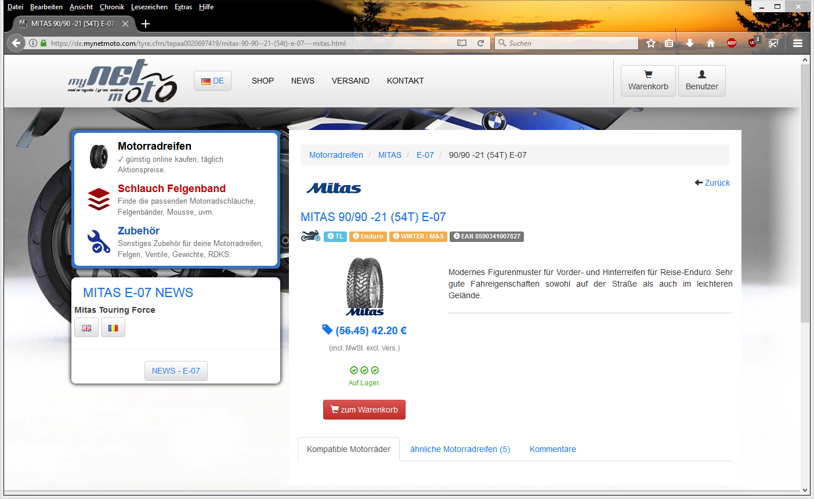
Task: Click the motorcycle icon under the title
Action: pos(310,236)
